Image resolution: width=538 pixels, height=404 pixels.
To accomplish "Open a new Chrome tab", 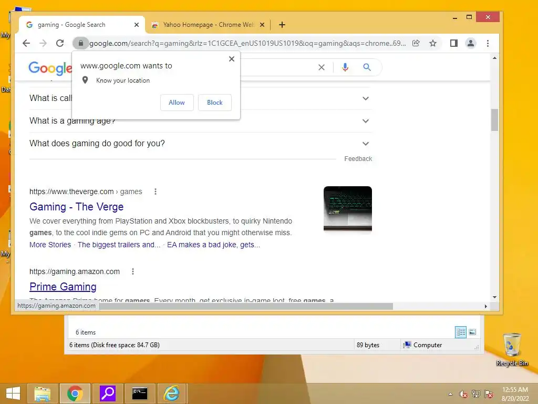I will (x=282, y=25).
